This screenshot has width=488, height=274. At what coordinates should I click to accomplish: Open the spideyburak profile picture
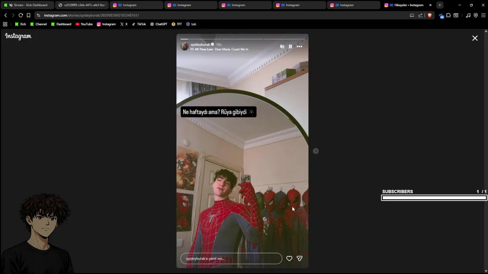pyautogui.click(x=185, y=46)
